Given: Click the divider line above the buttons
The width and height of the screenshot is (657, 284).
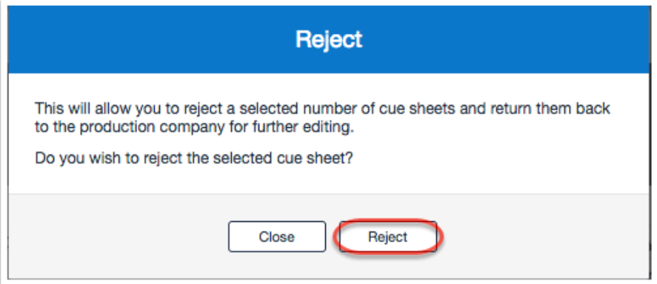Looking at the screenshot, I should tap(329, 194).
